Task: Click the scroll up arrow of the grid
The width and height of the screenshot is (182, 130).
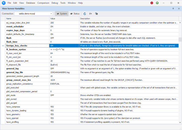Action: coord(180,22)
